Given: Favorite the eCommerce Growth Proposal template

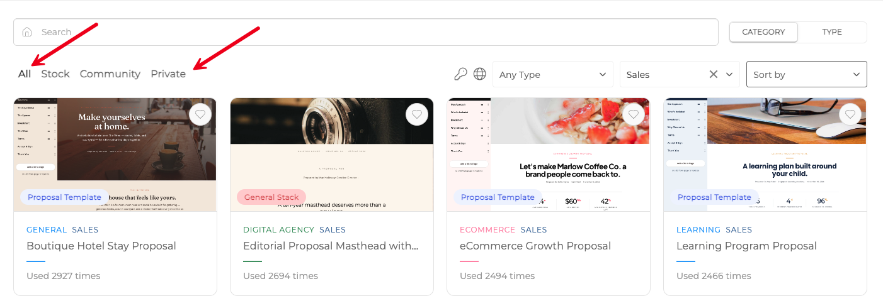Looking at the screenshot, I should [x=634, y=114].
